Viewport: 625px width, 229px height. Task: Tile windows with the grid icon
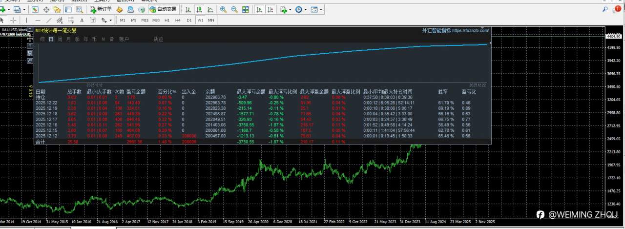pos(245,9)
